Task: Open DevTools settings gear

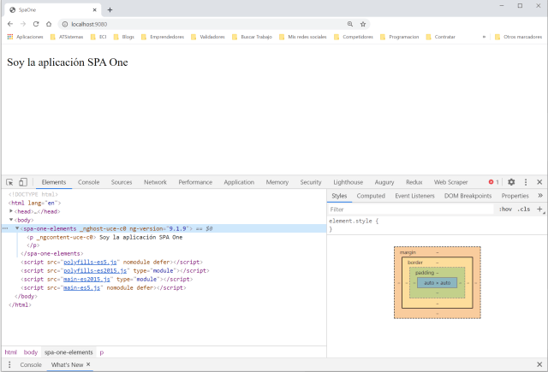Action: click(511, 182)
